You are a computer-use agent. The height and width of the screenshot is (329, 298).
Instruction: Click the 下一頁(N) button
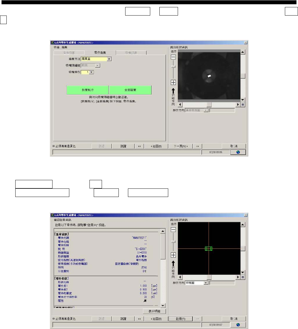180,146
